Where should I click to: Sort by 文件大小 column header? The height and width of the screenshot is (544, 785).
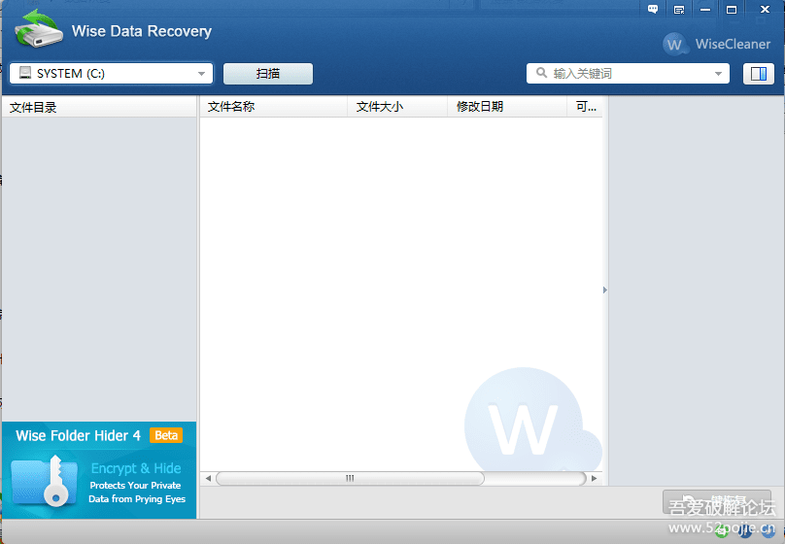pos(397,107)
